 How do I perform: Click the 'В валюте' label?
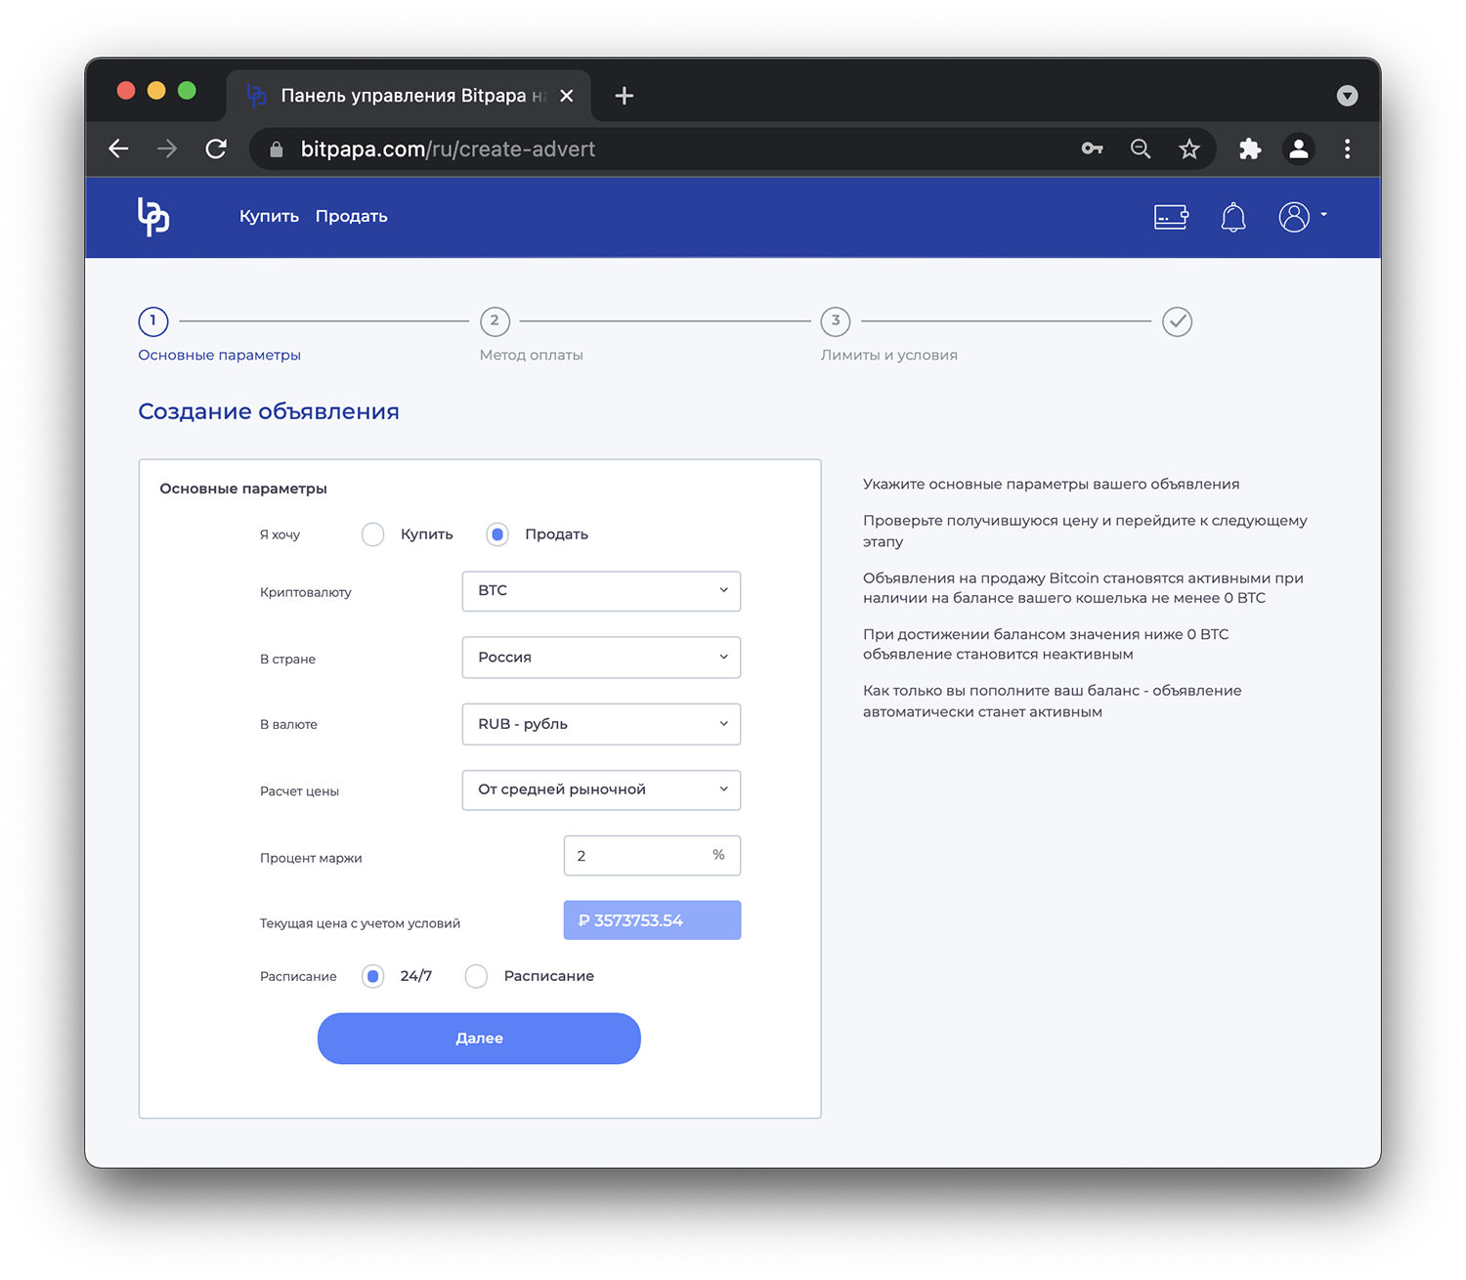tap(288, 724)
